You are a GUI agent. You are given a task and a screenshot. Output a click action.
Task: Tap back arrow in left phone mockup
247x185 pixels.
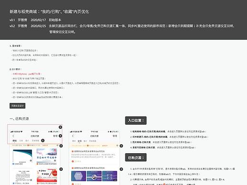13,136
